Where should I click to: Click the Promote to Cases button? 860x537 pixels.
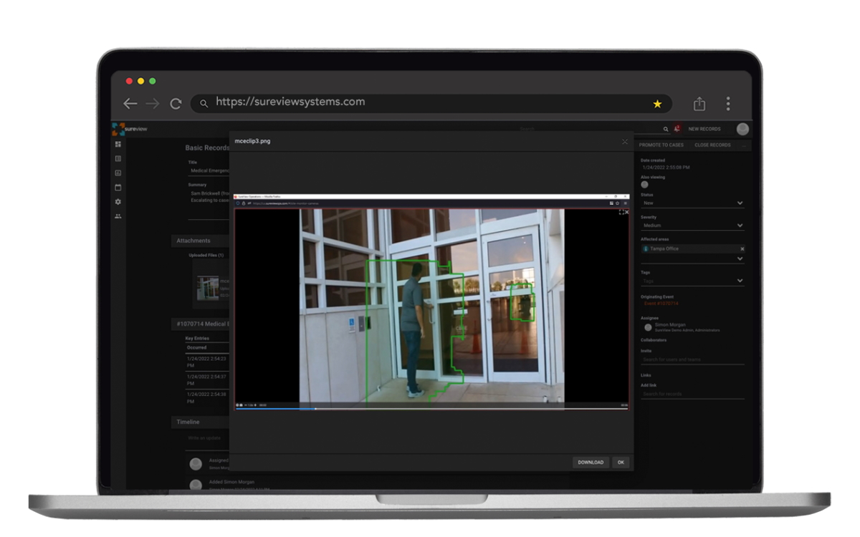[x=661, y=145]
